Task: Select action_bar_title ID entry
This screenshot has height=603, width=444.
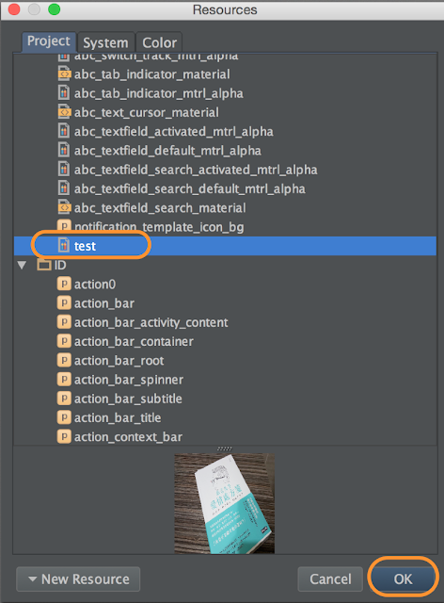Action: tap(118, 417)
